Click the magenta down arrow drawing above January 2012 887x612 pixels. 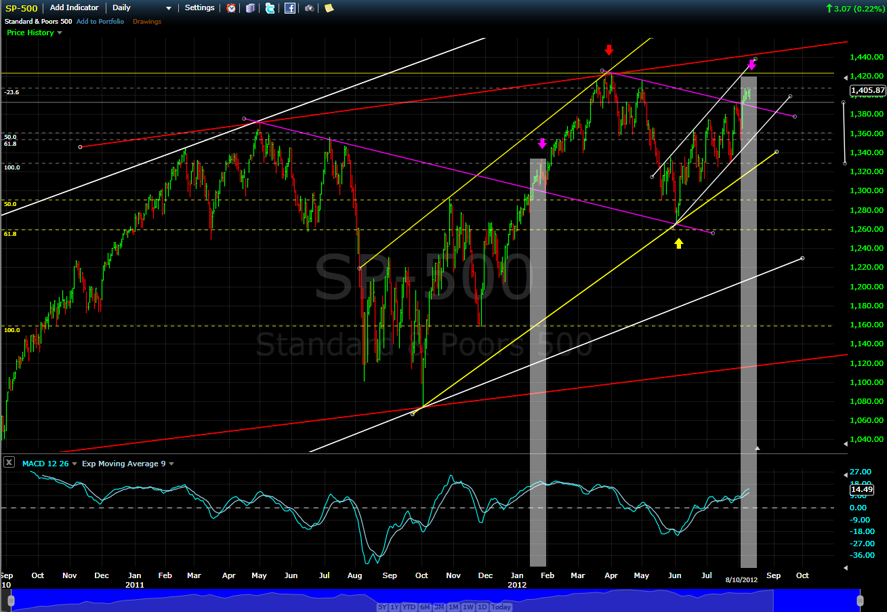(x=541, y=143)
